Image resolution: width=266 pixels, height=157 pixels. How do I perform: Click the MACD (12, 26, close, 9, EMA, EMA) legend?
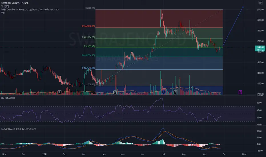[19, 129]
